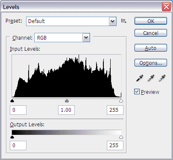Image resolution: width=173 pixels, height=160 pixels.
Task: Close the Levels dialog window
Action: pos(166,6)
